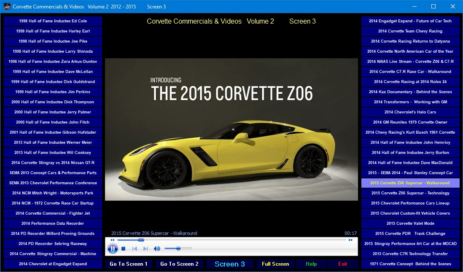Viewport: 463px width, 272px height.
Task: Open 2000 Inductee Dick Thompson video
Action: [53, 102]
